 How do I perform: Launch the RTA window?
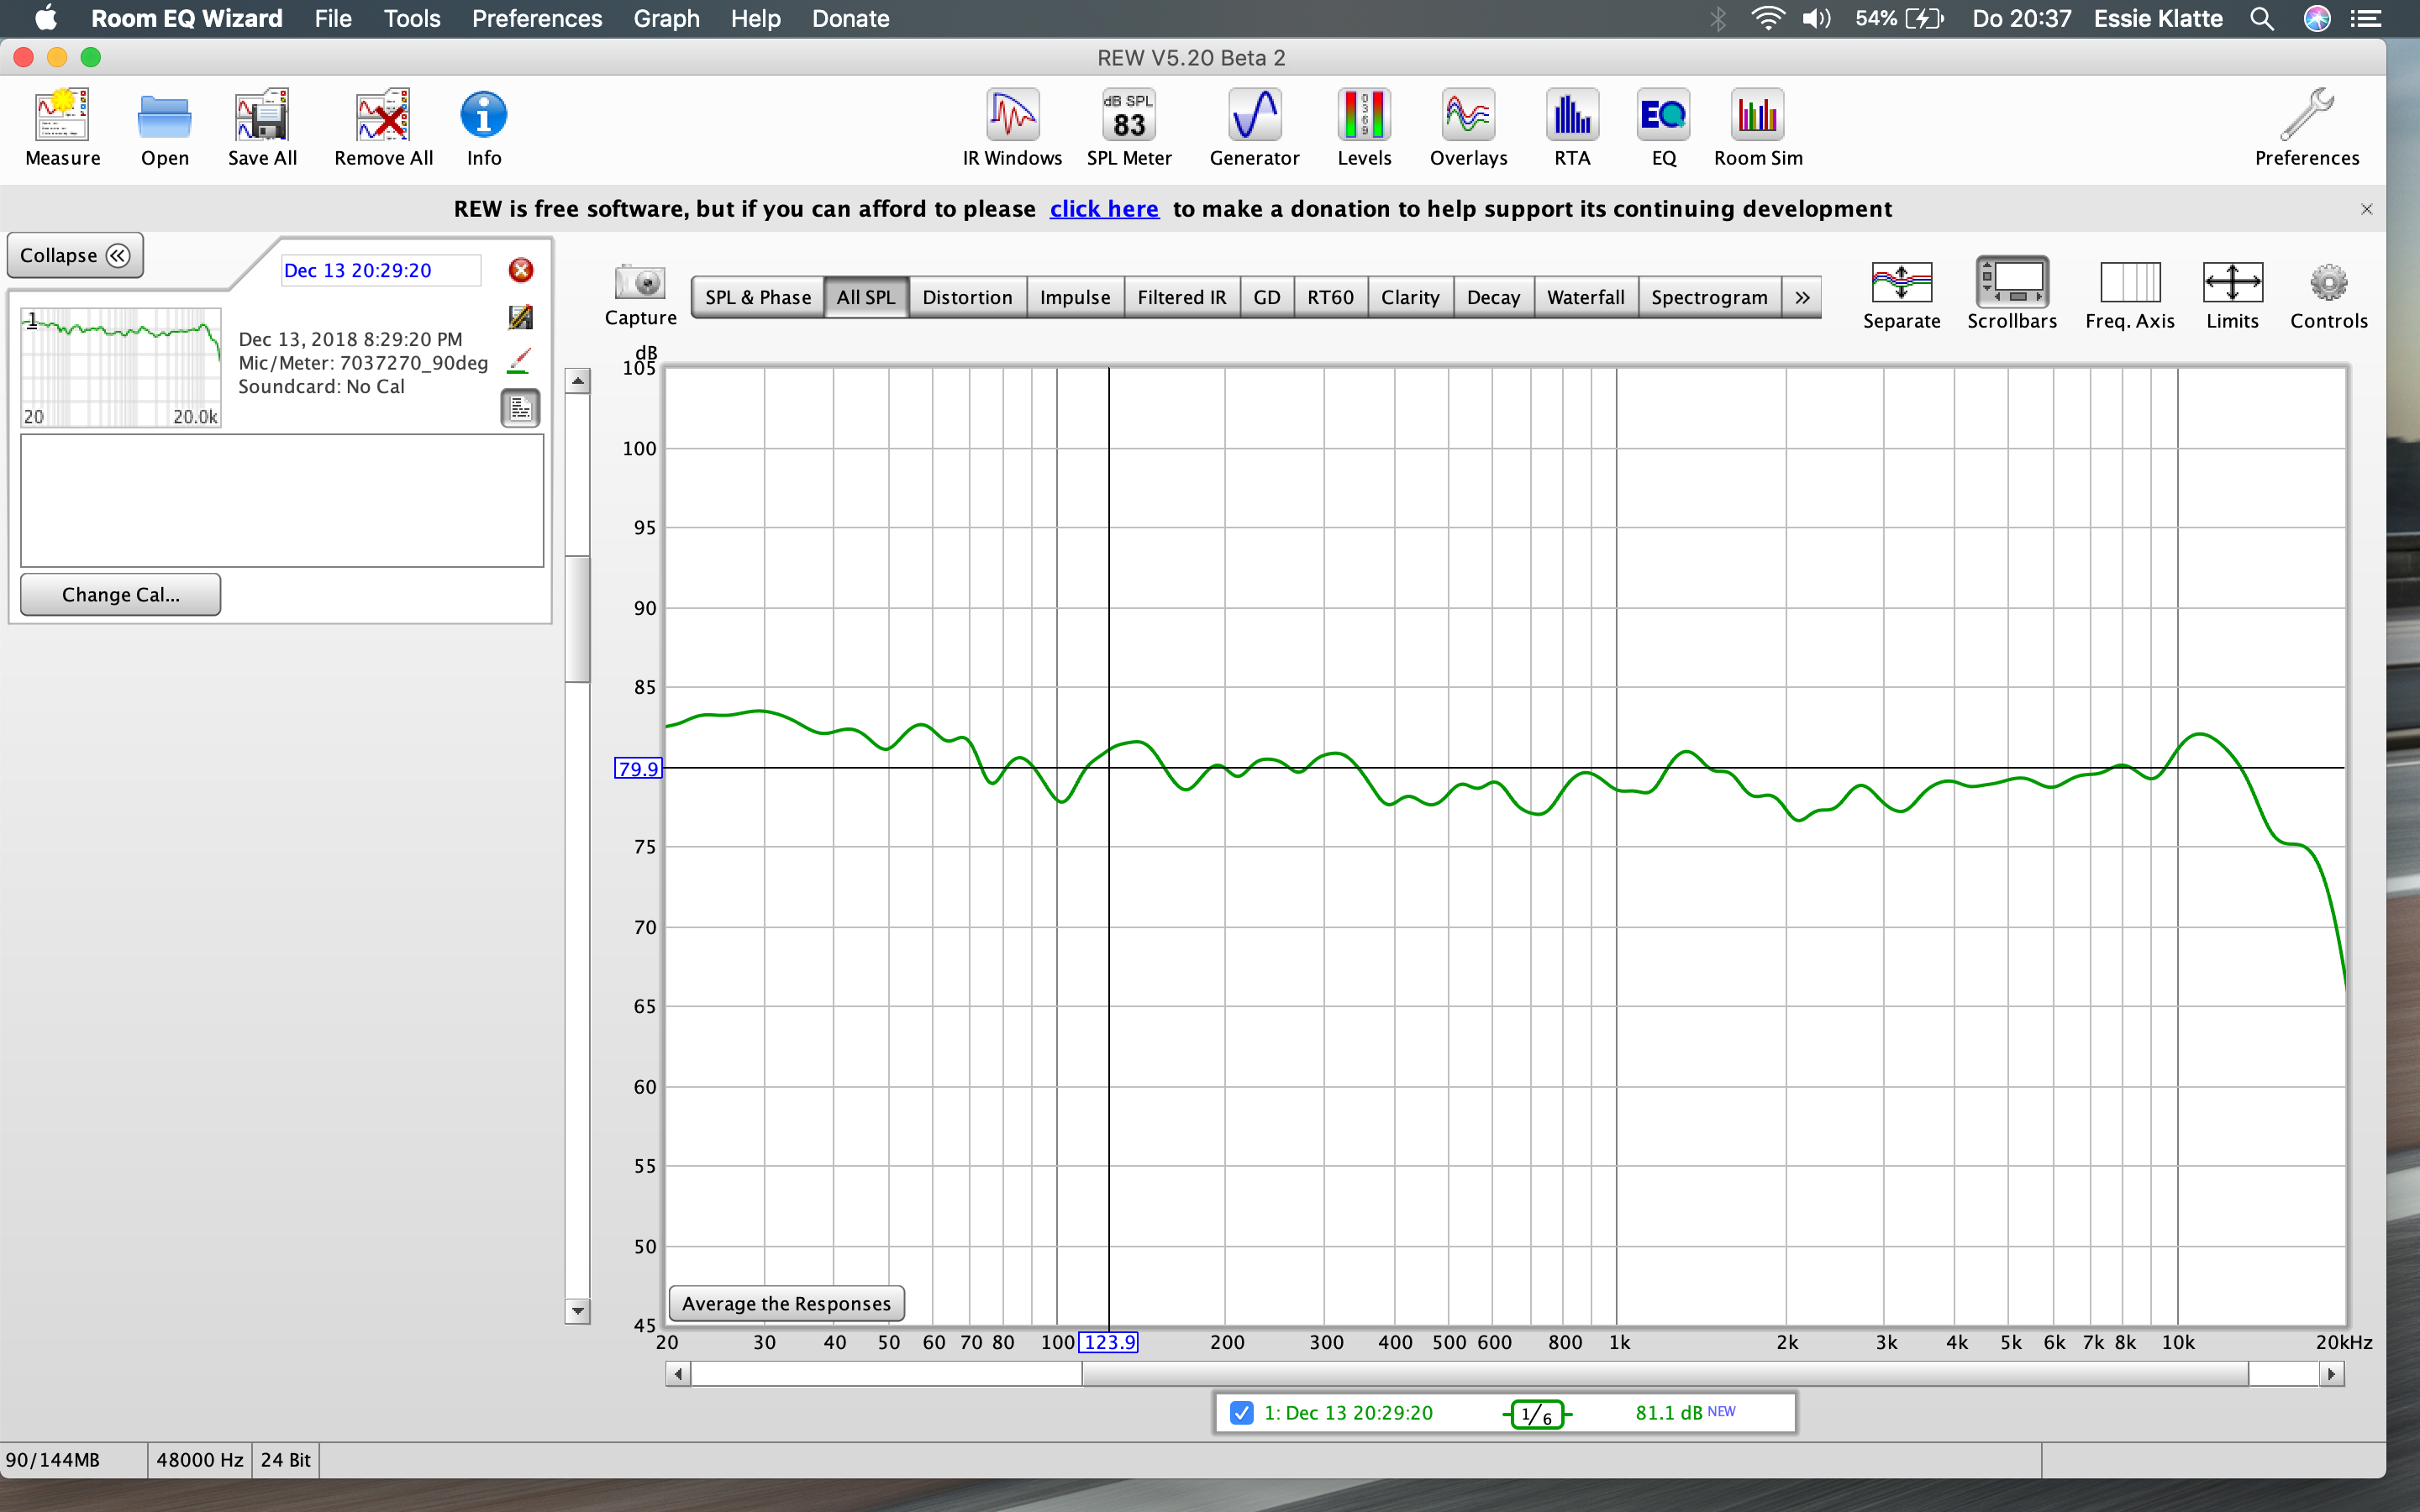[1572, 128]
